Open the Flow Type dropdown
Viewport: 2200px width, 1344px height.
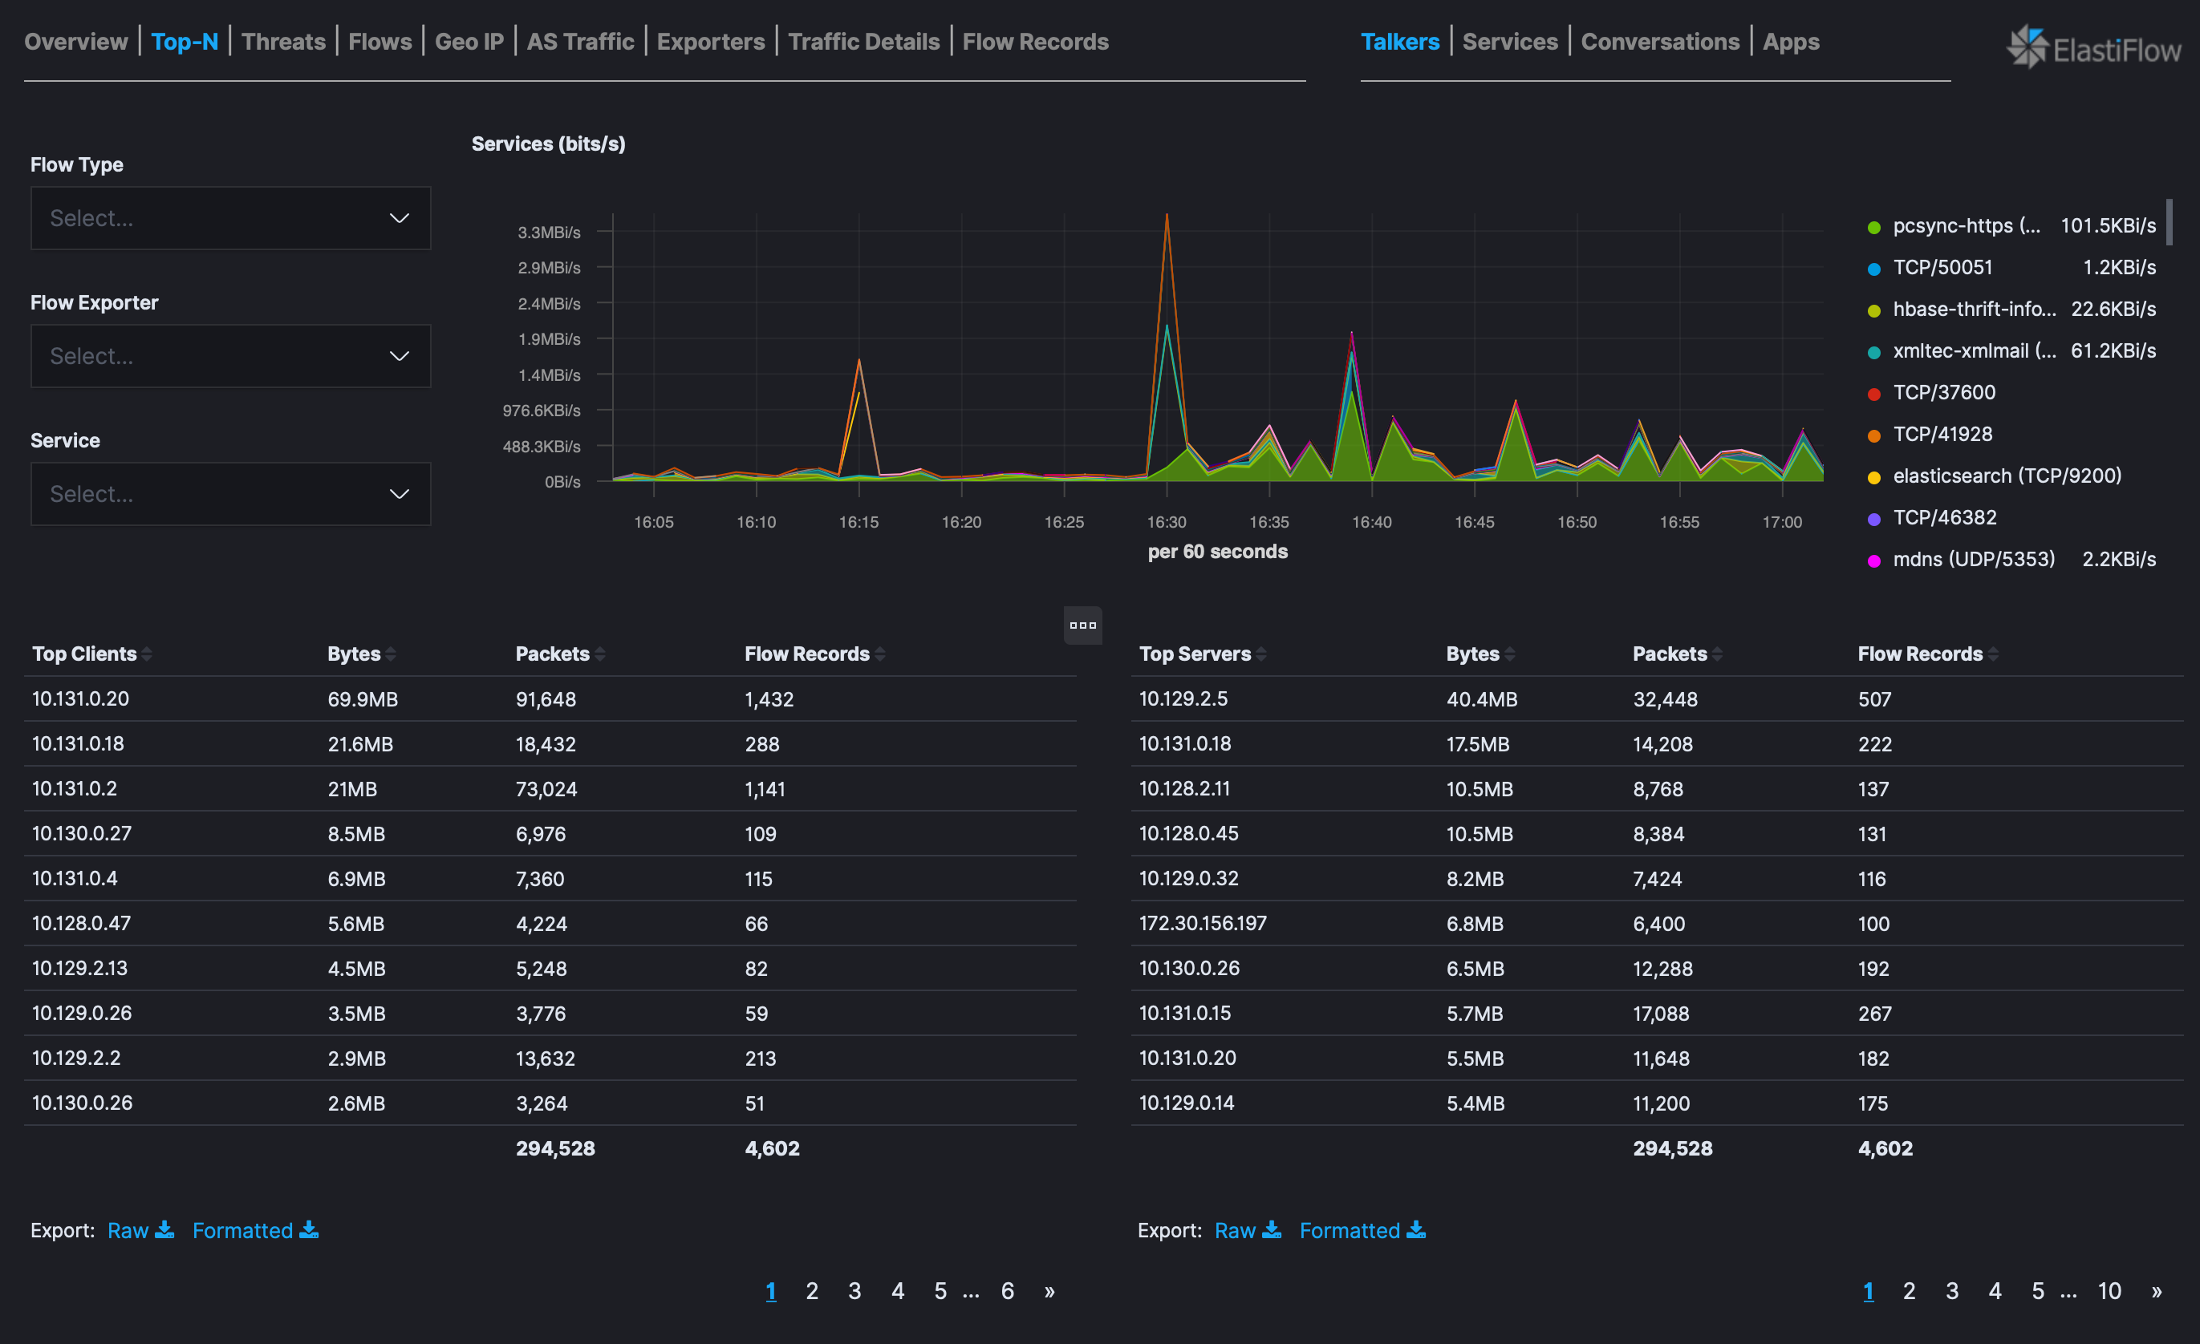230,219
